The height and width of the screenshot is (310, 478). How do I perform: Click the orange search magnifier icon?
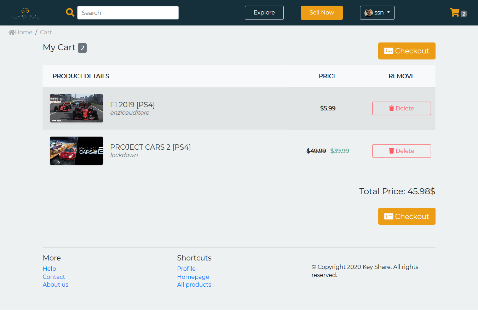pos(70,12)
